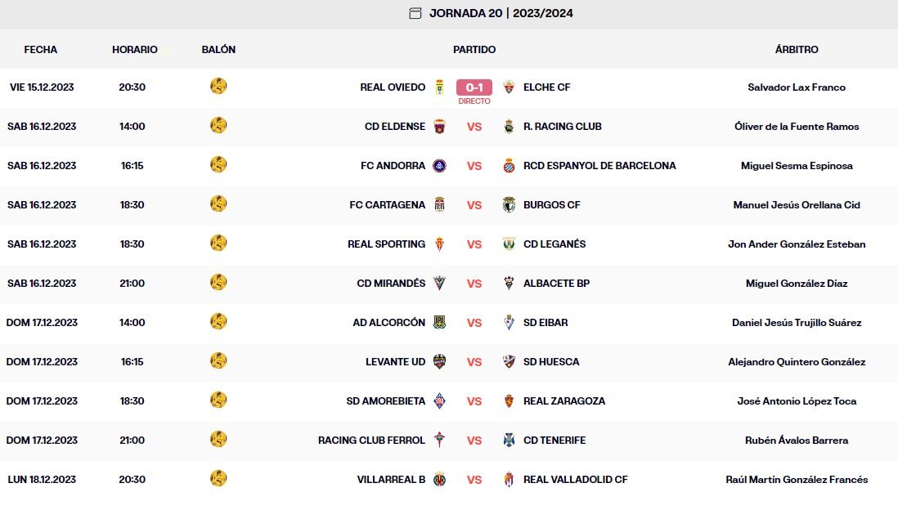Open the Burgos CF team link
Screen dimensions: 898x510
click(x=552, y=205)
